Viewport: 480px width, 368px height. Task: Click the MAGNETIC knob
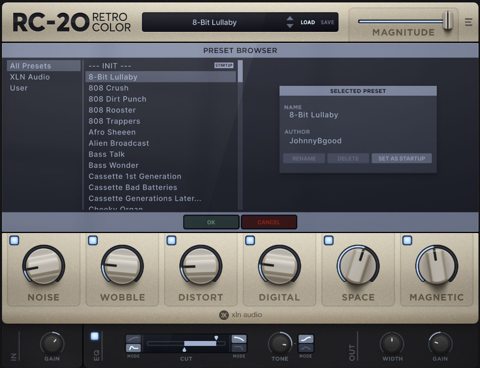click(x=436, y=266)
